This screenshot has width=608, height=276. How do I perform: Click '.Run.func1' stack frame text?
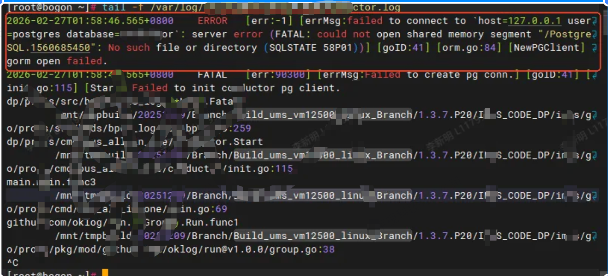209,222
